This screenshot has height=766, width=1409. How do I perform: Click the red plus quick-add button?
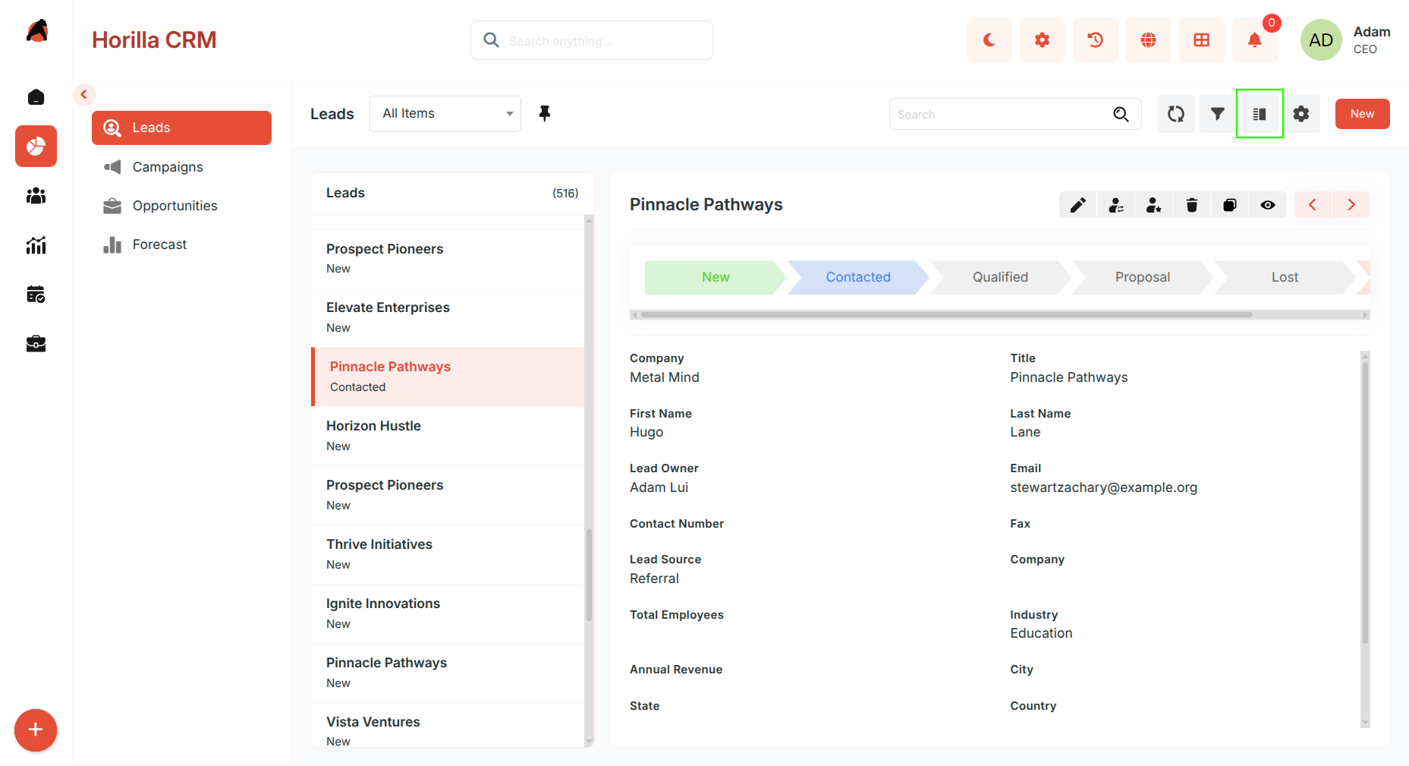(x=36, y=730)
